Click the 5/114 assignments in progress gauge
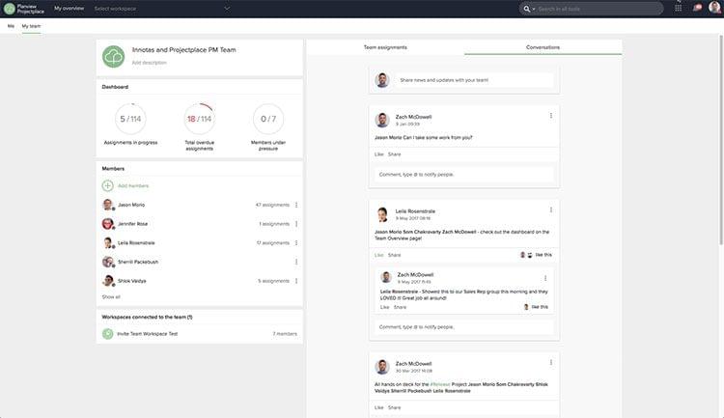 (130, 119)
